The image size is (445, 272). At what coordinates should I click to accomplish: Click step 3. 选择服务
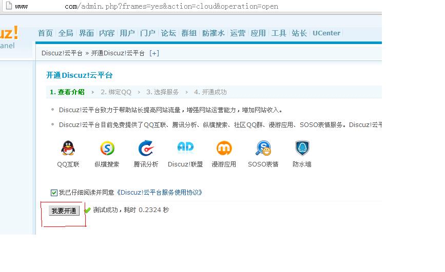[163, 92]
